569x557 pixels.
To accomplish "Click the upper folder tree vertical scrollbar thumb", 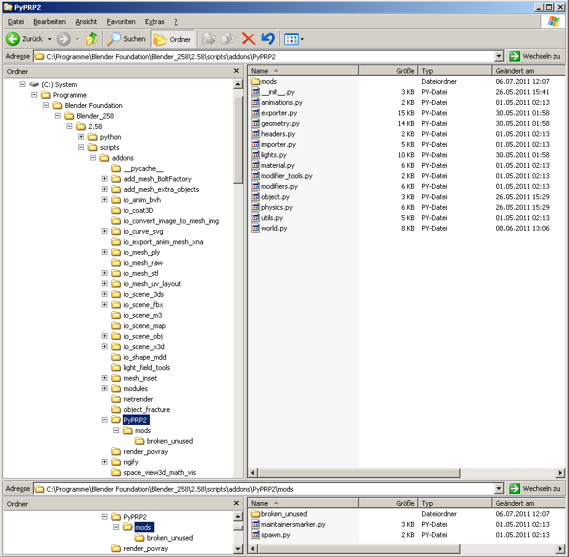I will 238,141.
